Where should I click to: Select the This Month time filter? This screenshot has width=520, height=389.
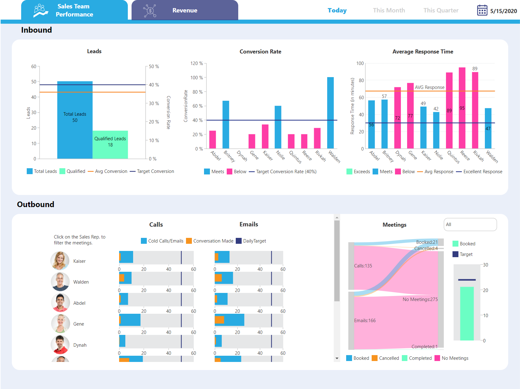(389, 10)
